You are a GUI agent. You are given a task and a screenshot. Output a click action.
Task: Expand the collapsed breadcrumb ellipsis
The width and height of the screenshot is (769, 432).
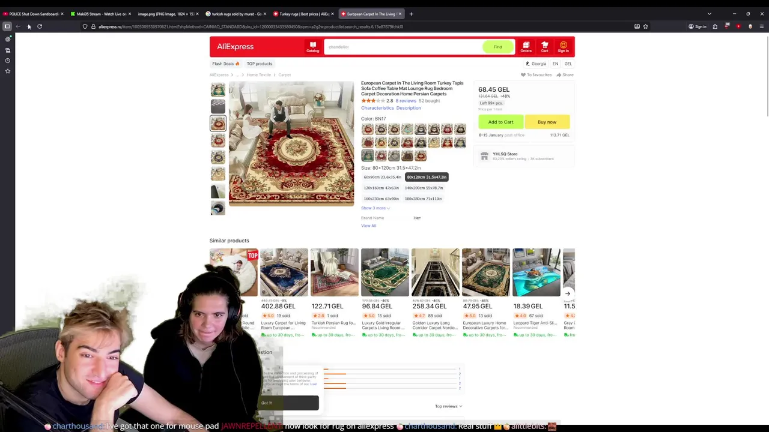[237, 75]
